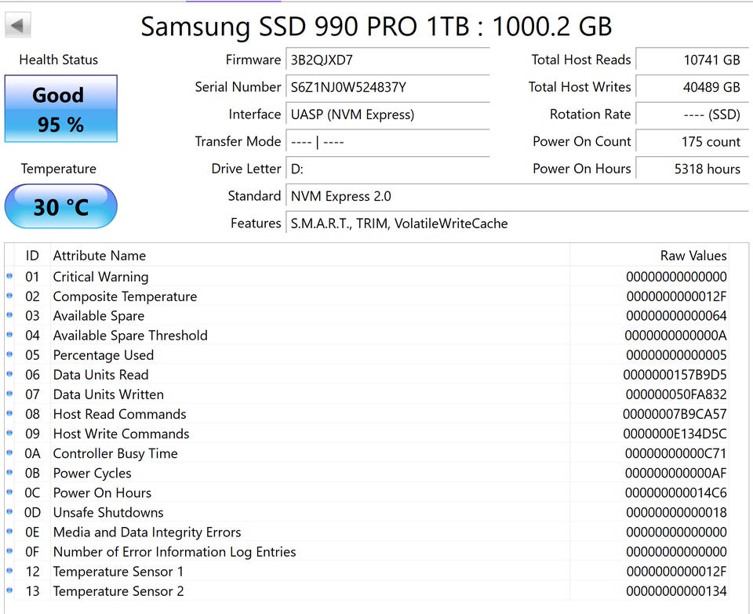Image resolution: width=753 pixels, height=614 pixels.
Task: Click the Firmware field 3B2QJXD7
Action: (387, 60)
